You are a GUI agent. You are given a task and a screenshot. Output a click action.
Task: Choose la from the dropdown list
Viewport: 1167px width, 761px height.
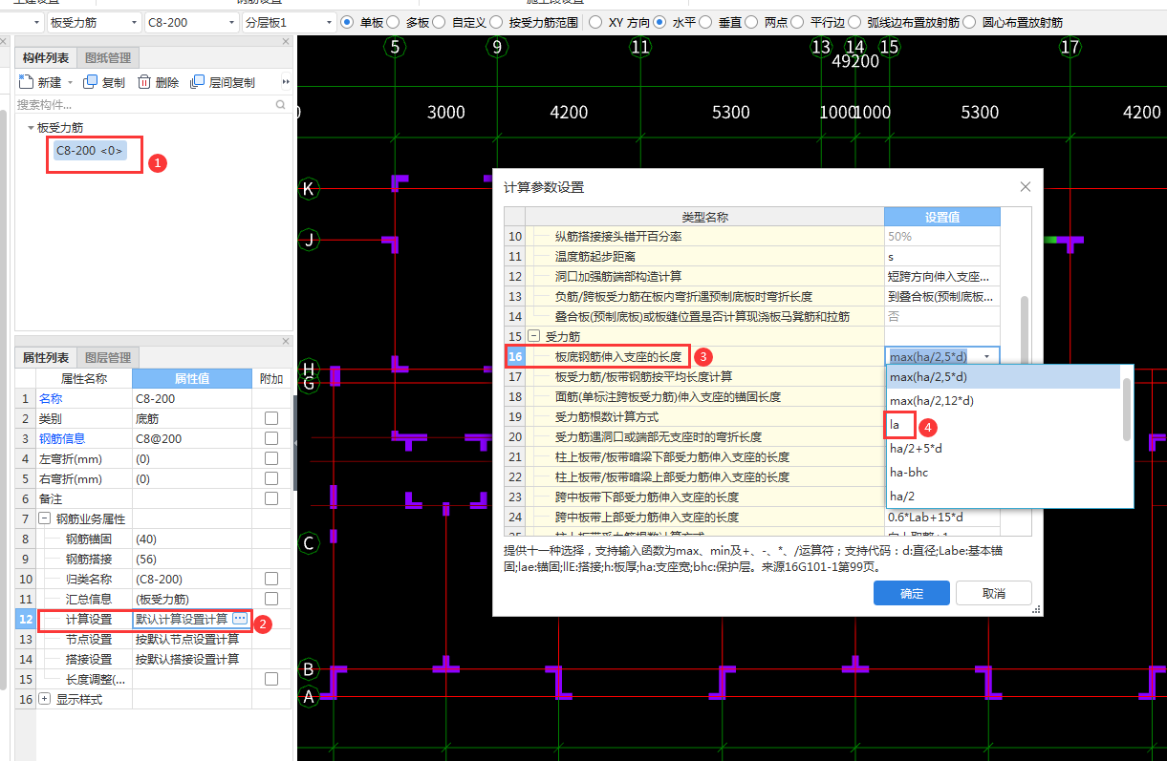[x=1003, y=425]
